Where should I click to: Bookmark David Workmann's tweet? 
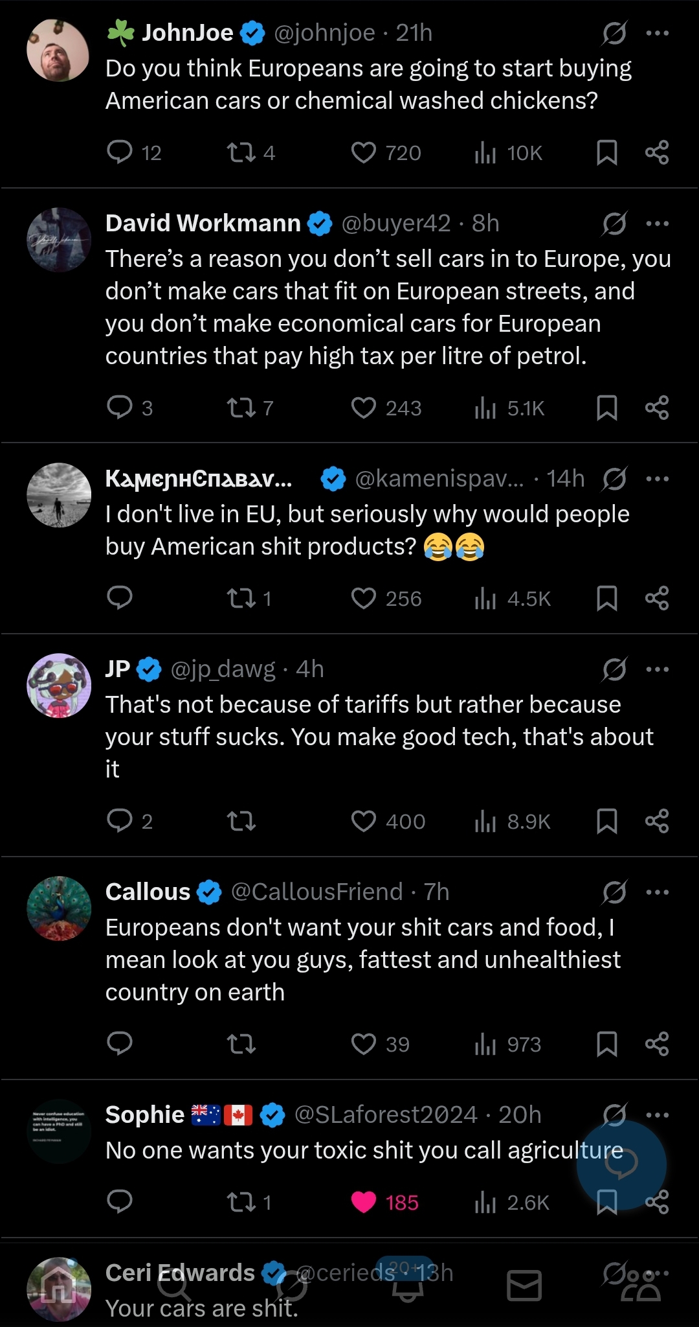tap(606, 408)
